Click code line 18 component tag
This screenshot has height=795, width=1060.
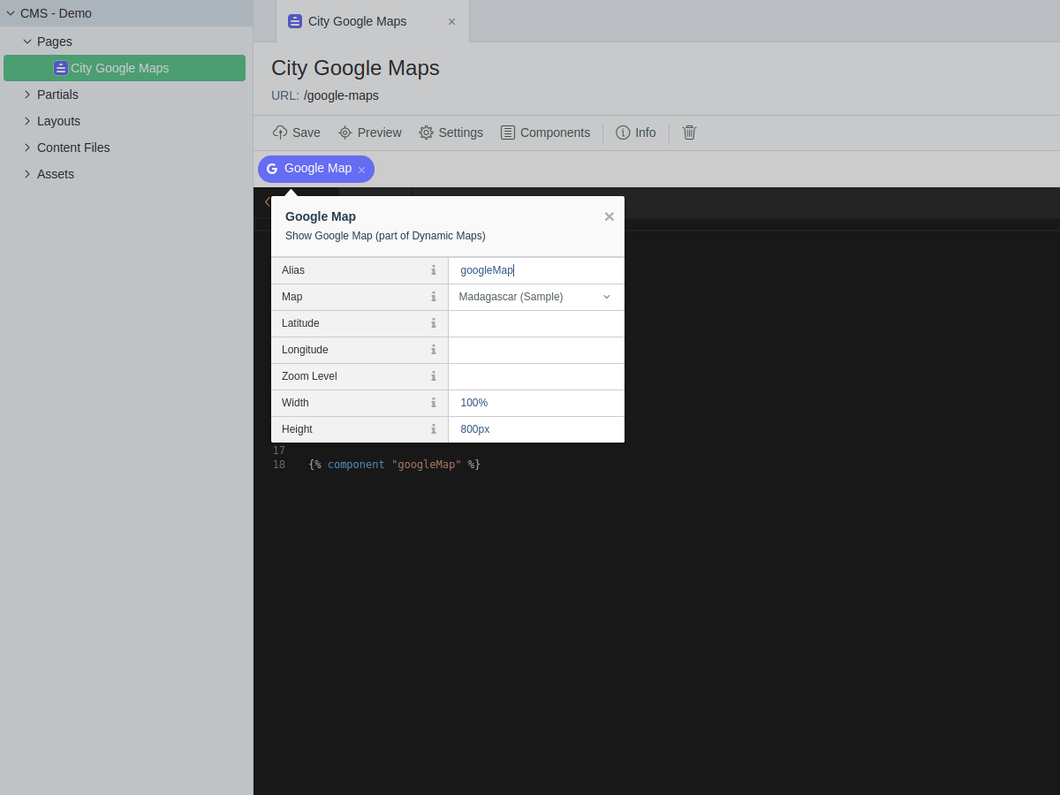(394, 465)
